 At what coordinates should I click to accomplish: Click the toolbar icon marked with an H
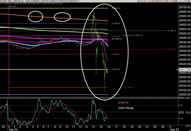pos(174,1)
